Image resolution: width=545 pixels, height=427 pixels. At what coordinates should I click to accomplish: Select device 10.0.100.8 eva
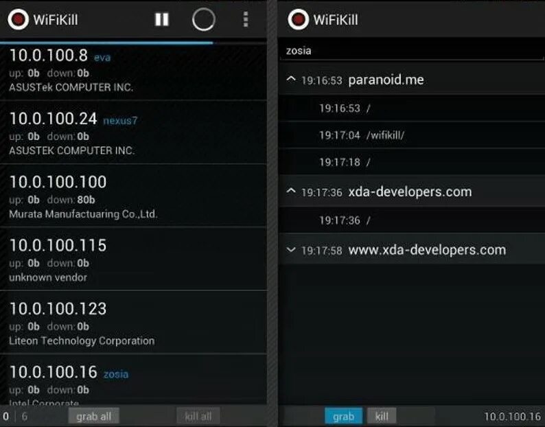pyautogui.click(x=133, y=72)
